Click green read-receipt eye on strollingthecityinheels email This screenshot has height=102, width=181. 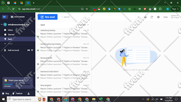(x=38, y=51)
